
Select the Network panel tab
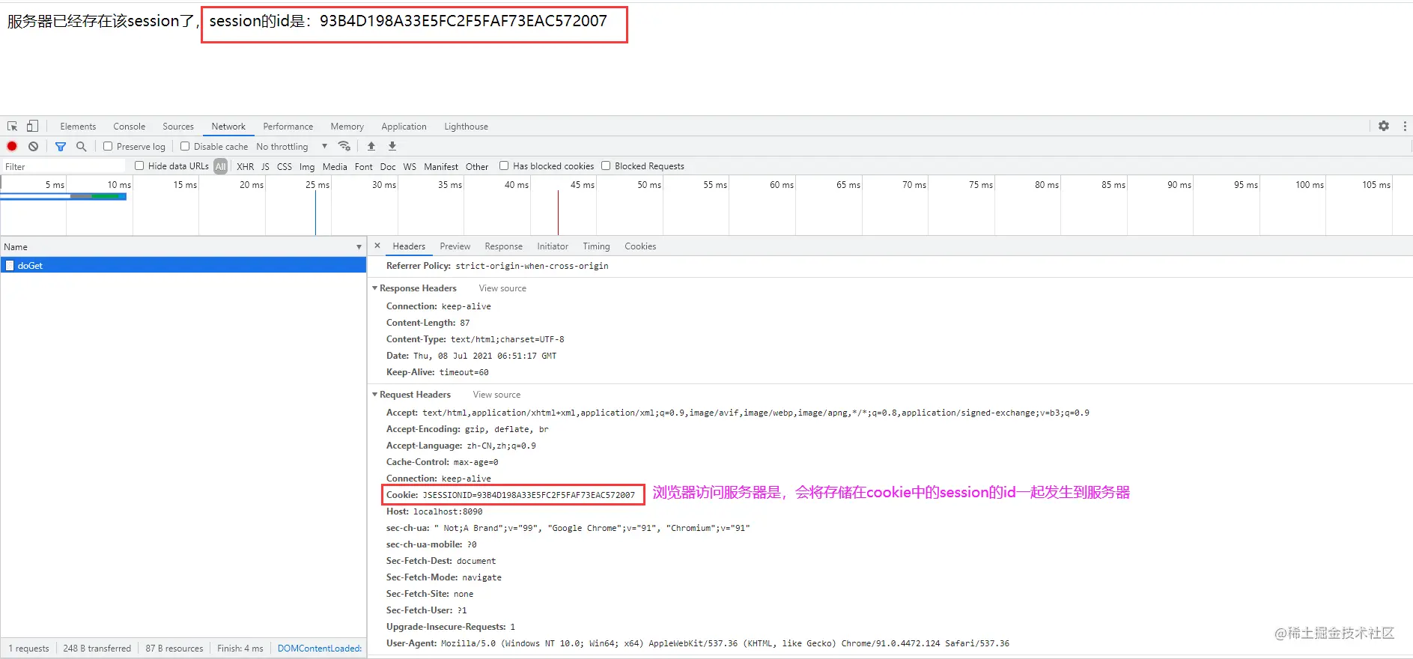(x=228, y=127)
